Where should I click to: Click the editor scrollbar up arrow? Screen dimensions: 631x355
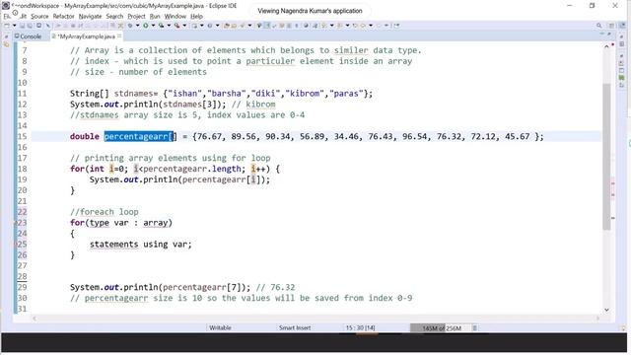tap(606, 46)
